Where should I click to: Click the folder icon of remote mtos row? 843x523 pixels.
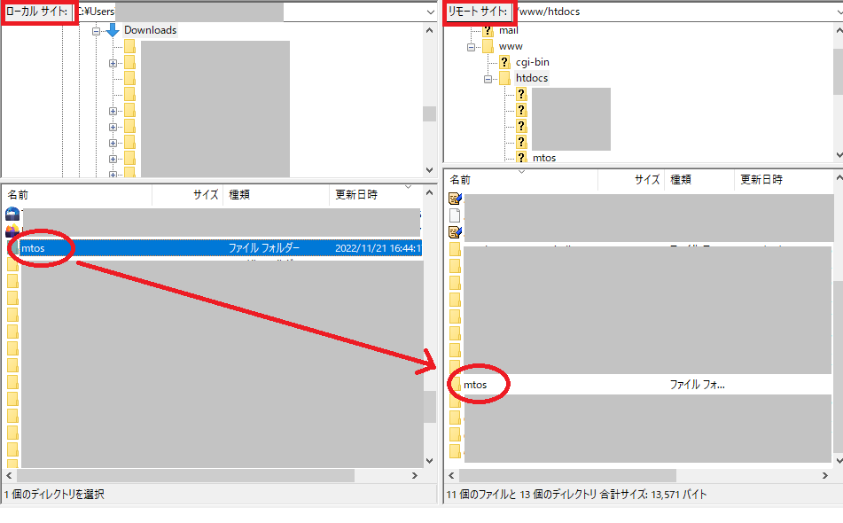coord(456,385)
